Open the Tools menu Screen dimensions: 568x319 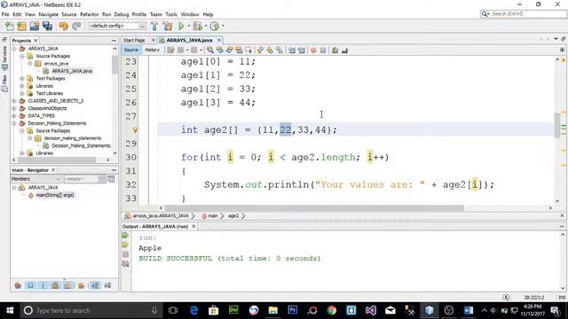(171, 14)
